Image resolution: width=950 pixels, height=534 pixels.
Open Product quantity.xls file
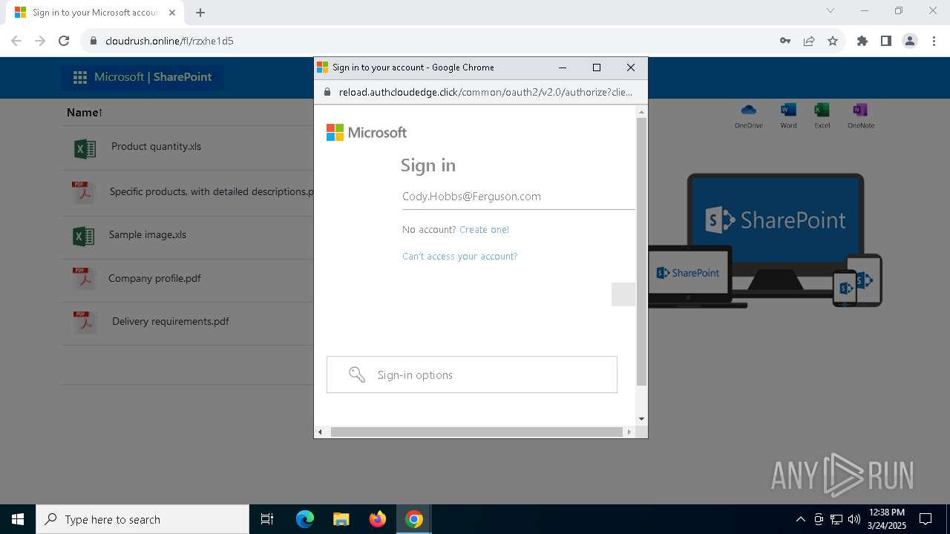pyautogui.click(x=156, y=147)
